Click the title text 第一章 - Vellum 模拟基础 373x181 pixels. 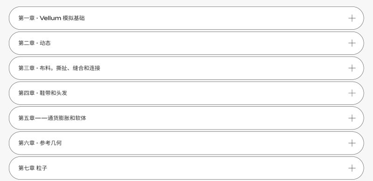coord(51,18)
